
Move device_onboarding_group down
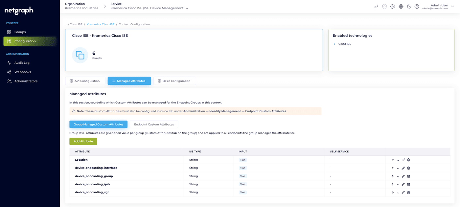coord(398,176)
